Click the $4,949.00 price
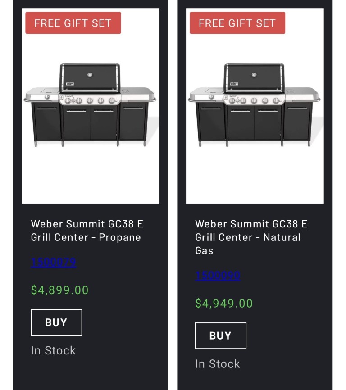Image resolution: width=346 pixels, height=390 pixels. tap(224, 303)
